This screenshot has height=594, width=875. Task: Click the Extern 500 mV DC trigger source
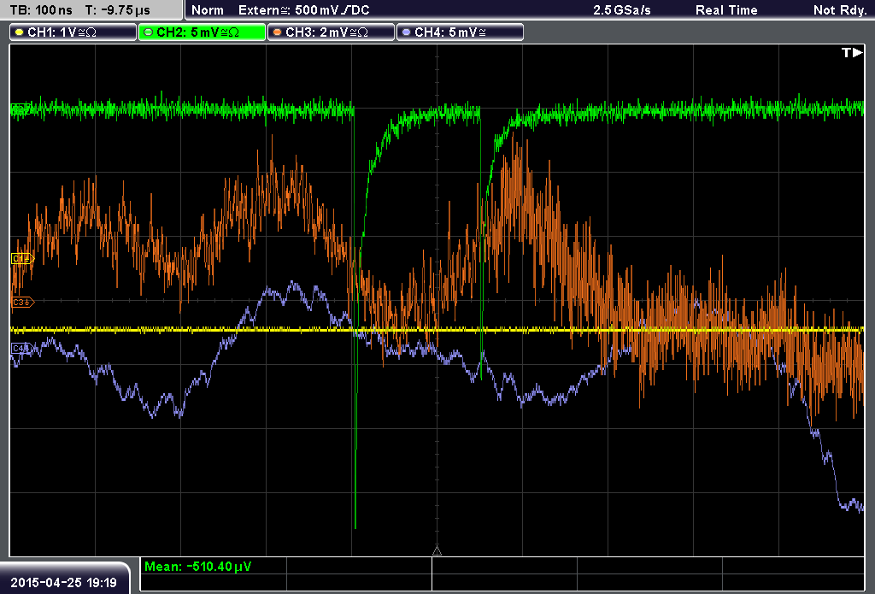[x=304, y=10]
